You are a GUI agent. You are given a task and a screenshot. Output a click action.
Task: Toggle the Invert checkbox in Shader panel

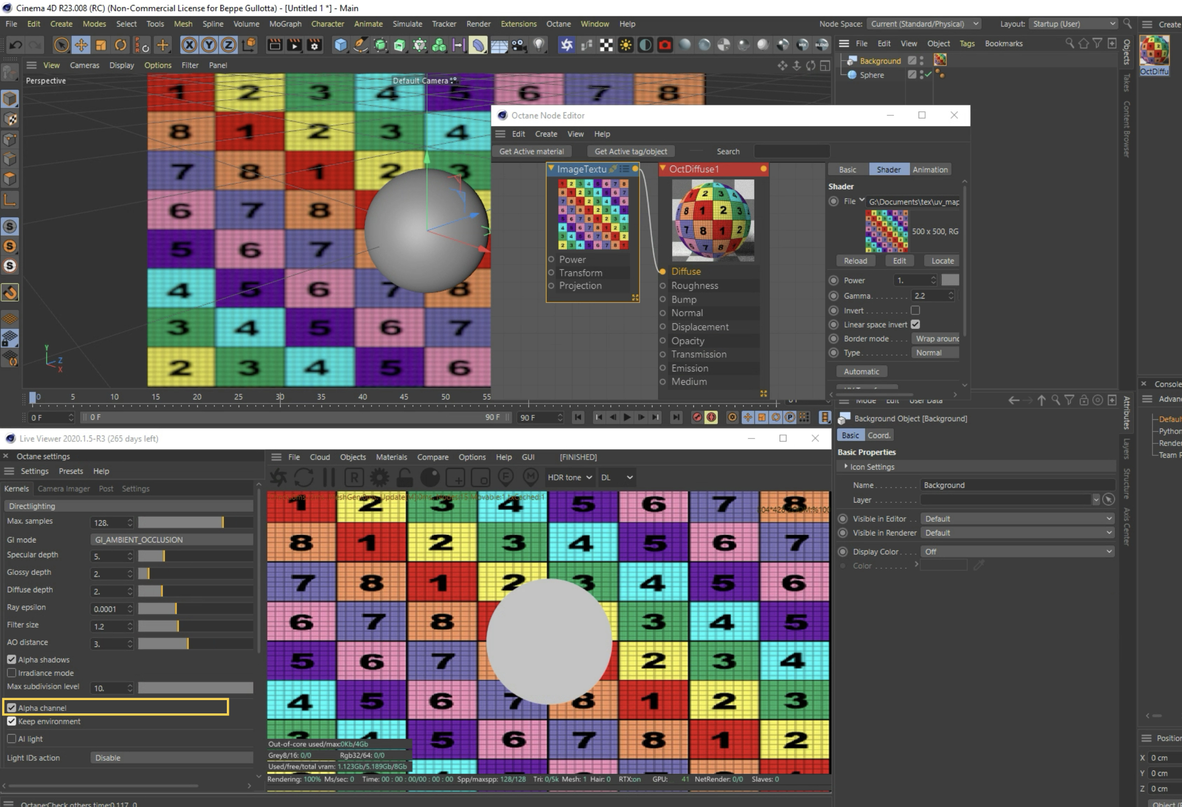tap(915, 310)
